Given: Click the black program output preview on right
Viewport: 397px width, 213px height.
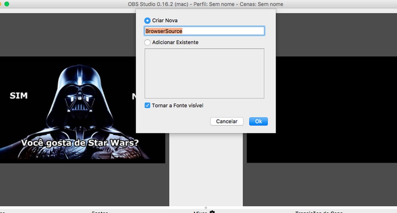Looking at the screenshot, I should (322, 110).
